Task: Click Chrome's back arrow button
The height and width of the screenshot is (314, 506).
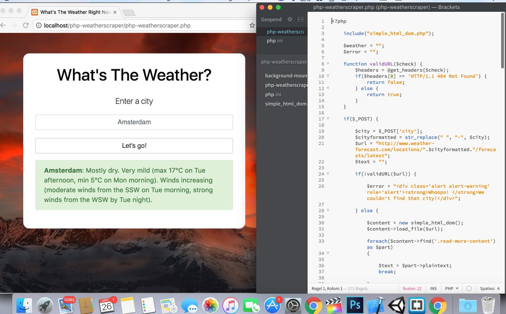Action: (x=3, y=25)
